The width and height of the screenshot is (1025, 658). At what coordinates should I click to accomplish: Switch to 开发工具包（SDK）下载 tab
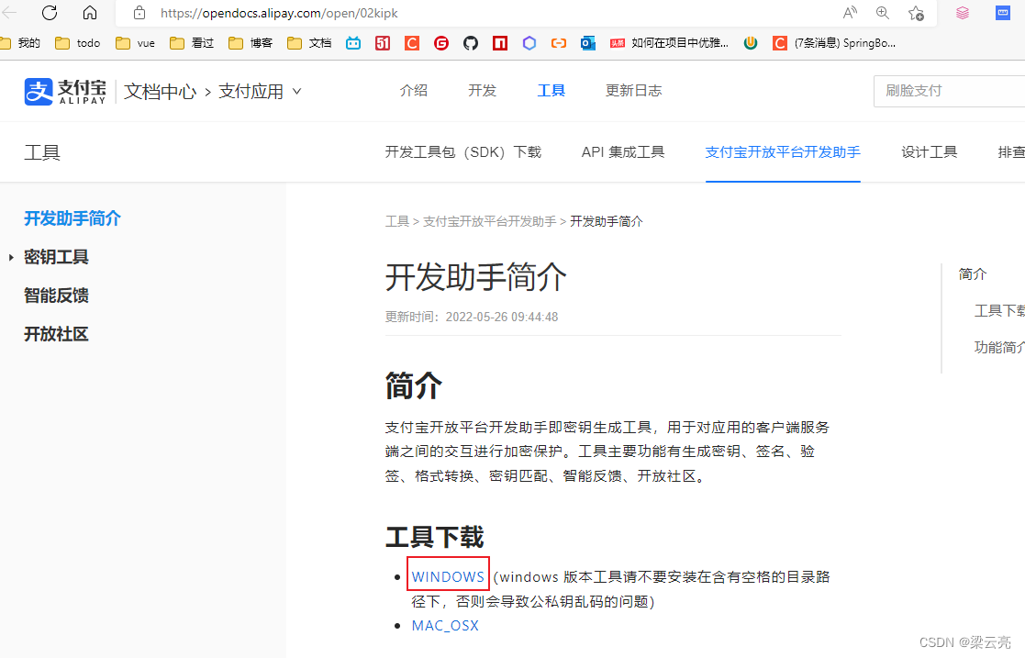point(462,152)
